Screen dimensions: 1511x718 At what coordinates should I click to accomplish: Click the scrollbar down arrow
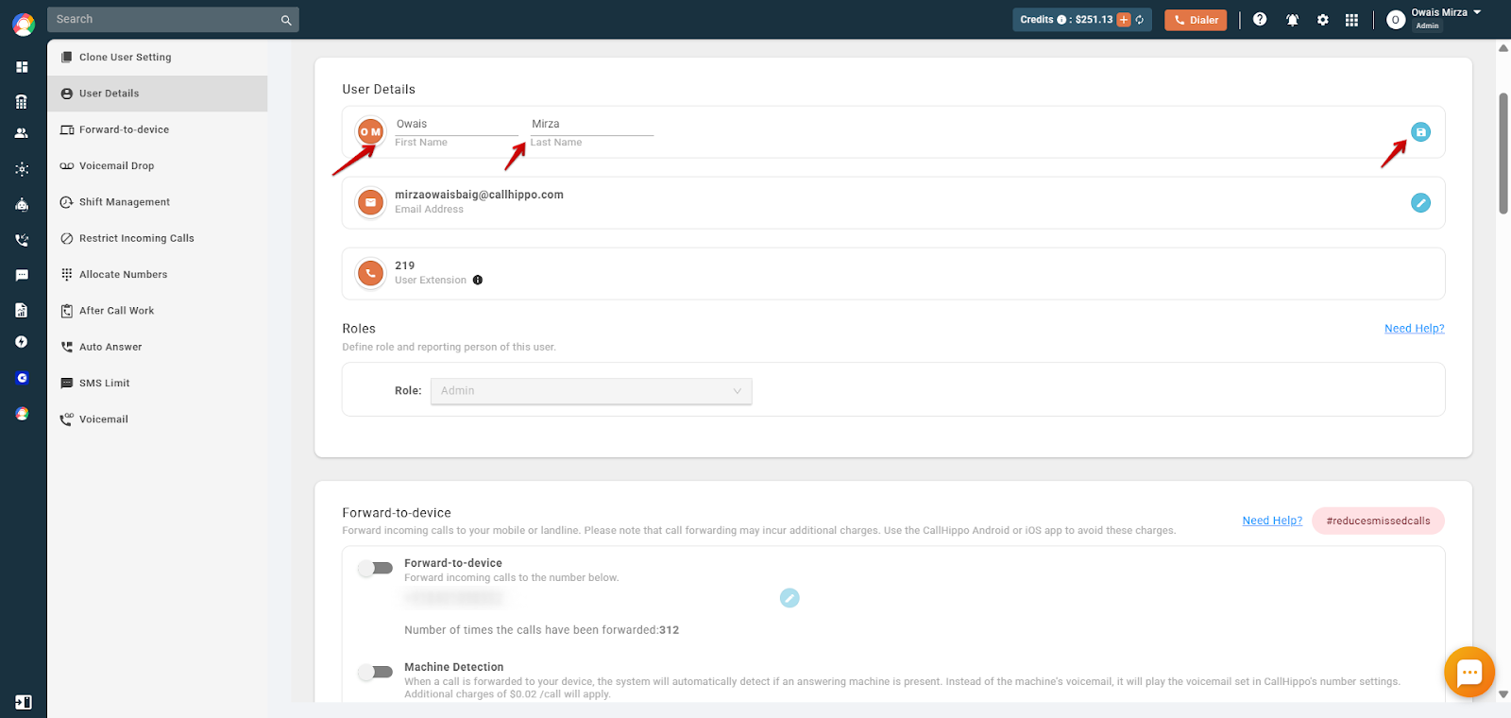(x=1503, y=694)
